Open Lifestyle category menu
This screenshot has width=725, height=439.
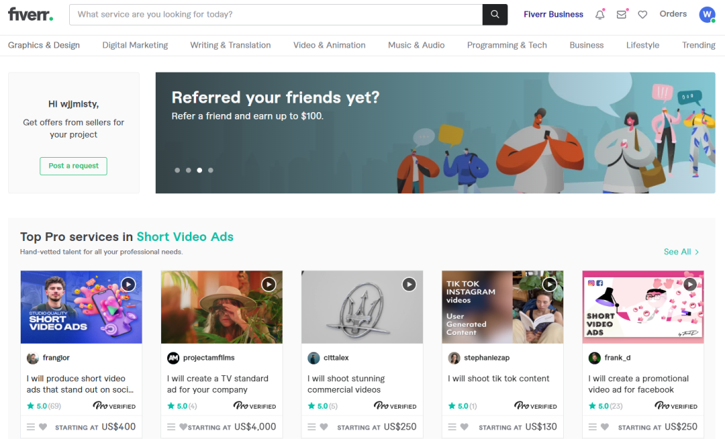point(642,45)
